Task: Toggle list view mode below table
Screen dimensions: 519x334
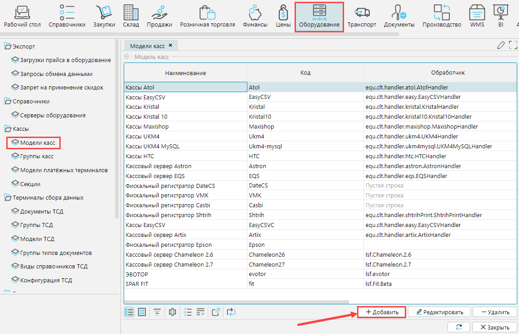Action: (129, 312)
